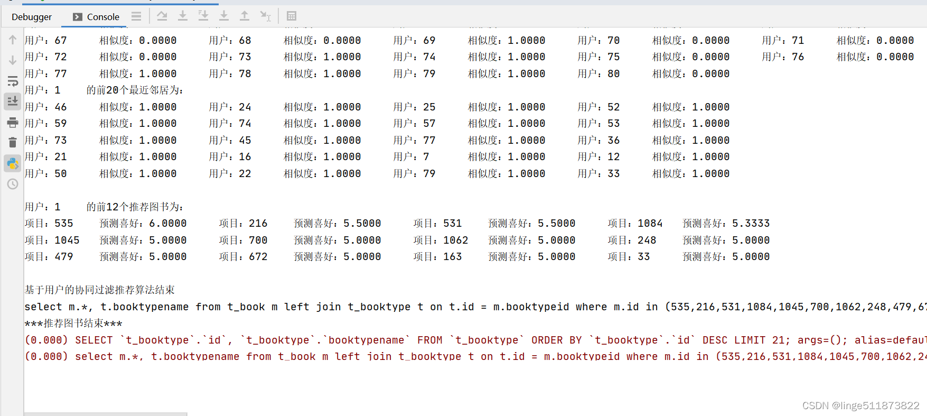Click the Up the Stack Trace arrow

coord(13,40)
